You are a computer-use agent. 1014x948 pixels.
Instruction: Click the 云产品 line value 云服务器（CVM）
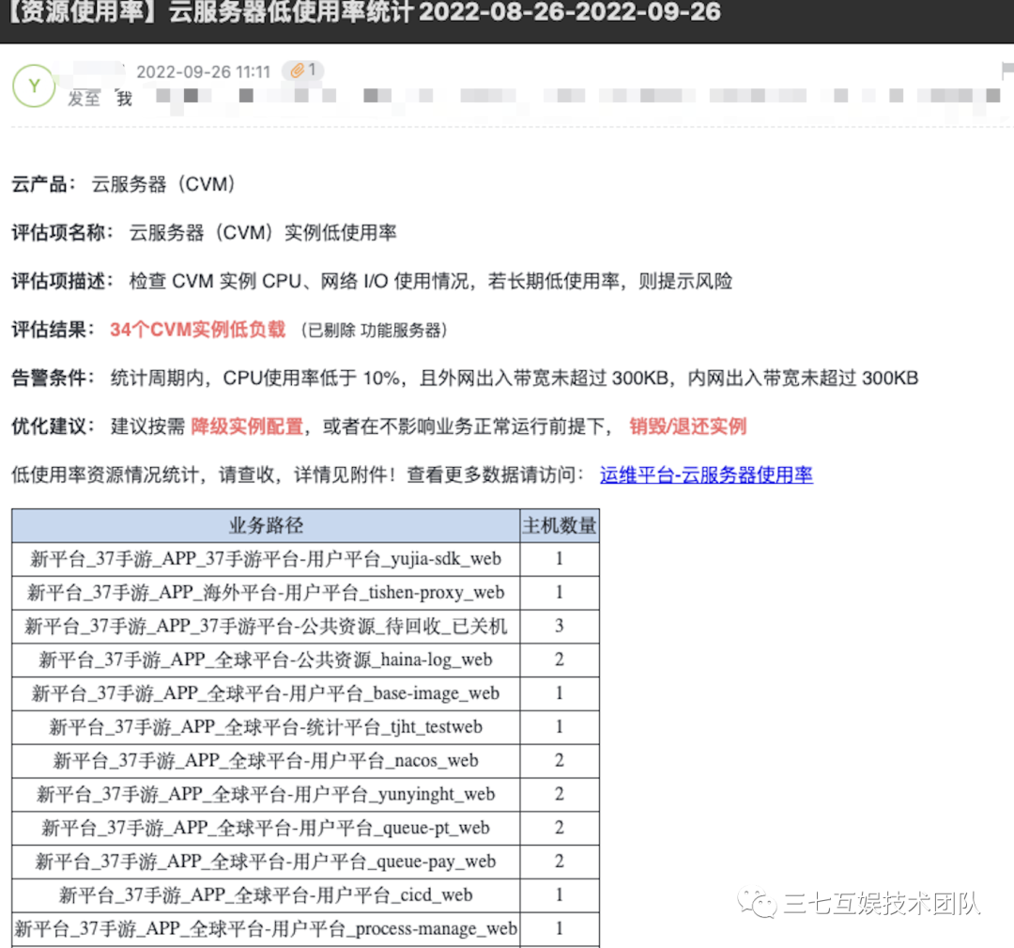pyautogui.click(x=163, y=184)
